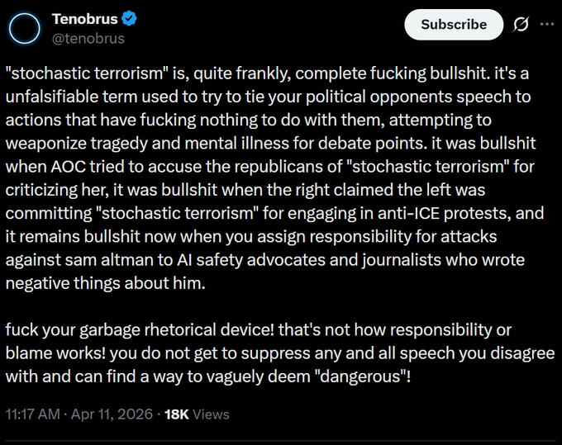The width and height of the screenshot is (562, 445).
Task: Click the 11:17 AM timestamp
Action: [35, 414]
